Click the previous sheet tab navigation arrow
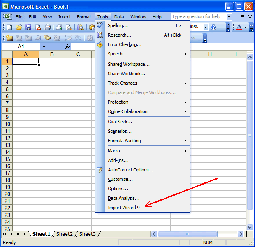The height and width of the screenshot is (247, 255). tap(12, 234)
